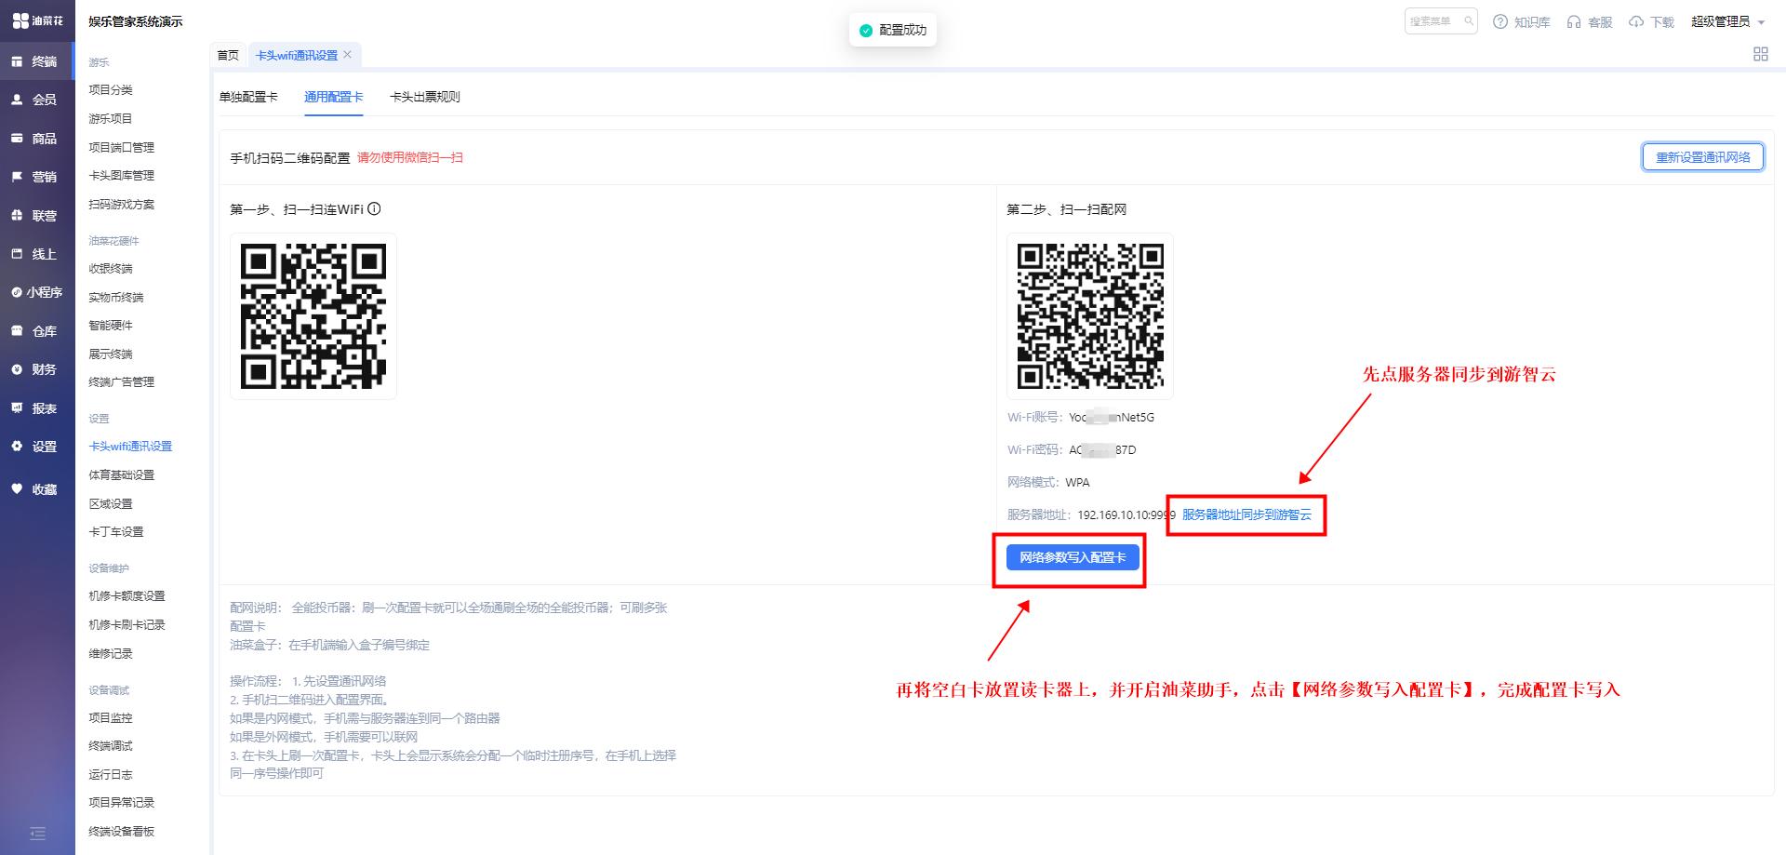
Task: Open the 线上 sidebar section
Action: [35, 254]
